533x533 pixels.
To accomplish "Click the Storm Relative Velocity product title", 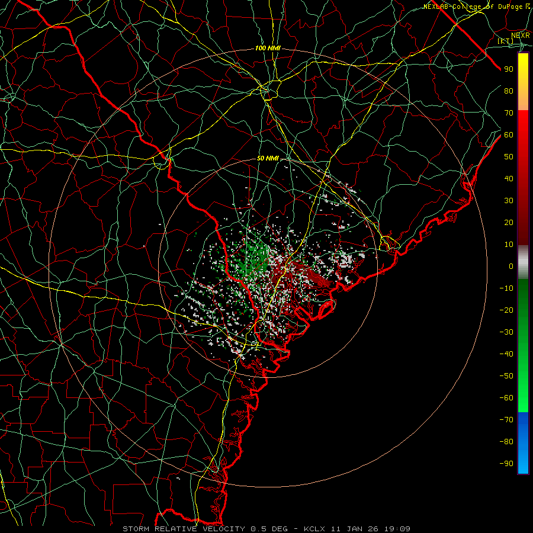I will coord(184,529).
